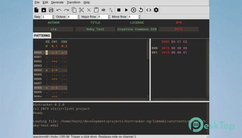Open settings via the gear icon

pos(156,10)
